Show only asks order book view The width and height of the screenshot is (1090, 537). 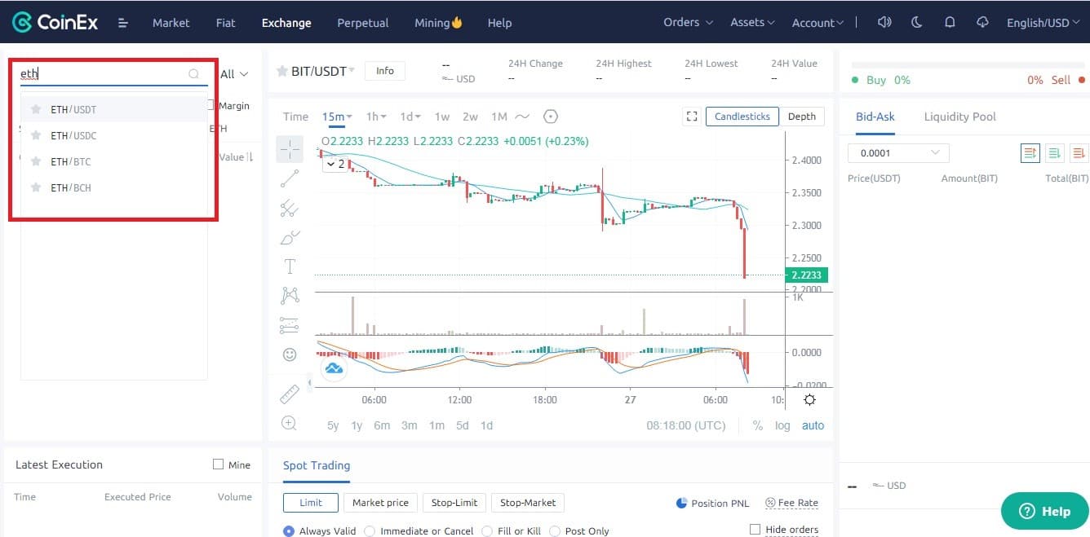[1079, 152]
